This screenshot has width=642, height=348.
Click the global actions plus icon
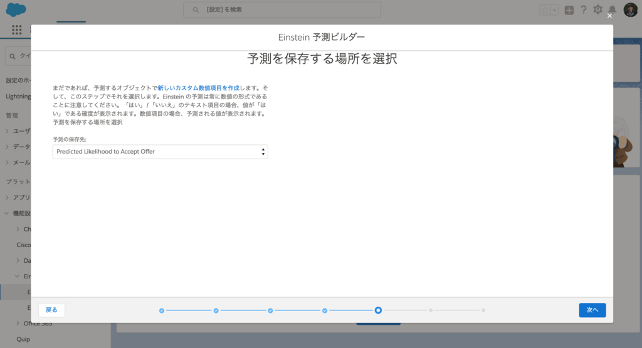[569, 10]
